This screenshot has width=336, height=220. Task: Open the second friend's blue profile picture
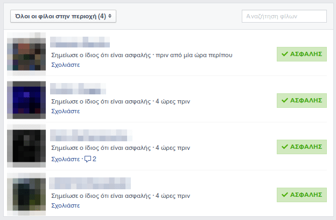[x=26, y=100]
